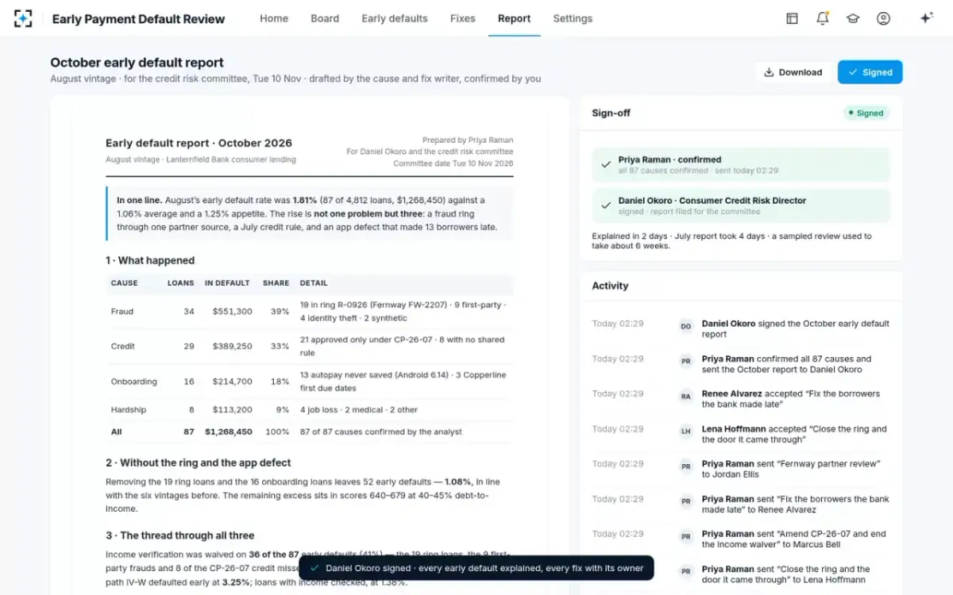The image size is (953, 595).
Task: Click the LH avatar for Lena Hoffmann
Action: pyautogui.click(x=685, y=430)
